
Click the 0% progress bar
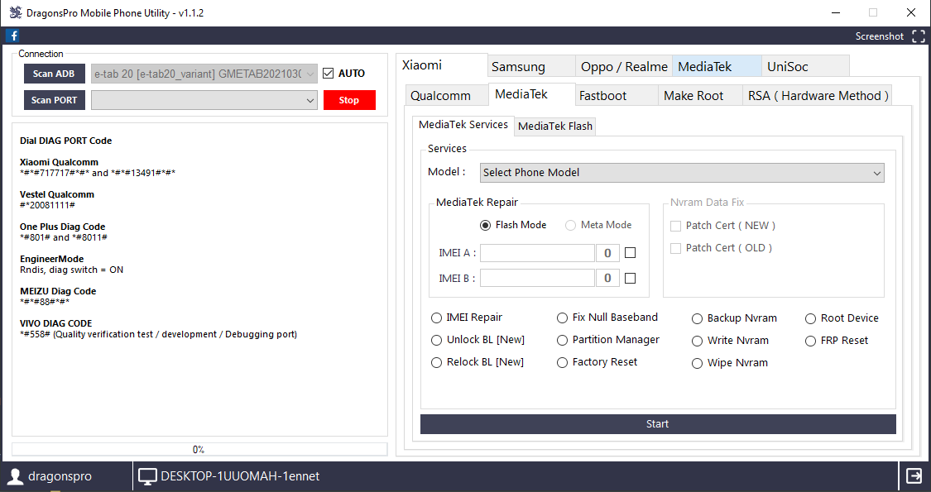click(x=199, y=449)
